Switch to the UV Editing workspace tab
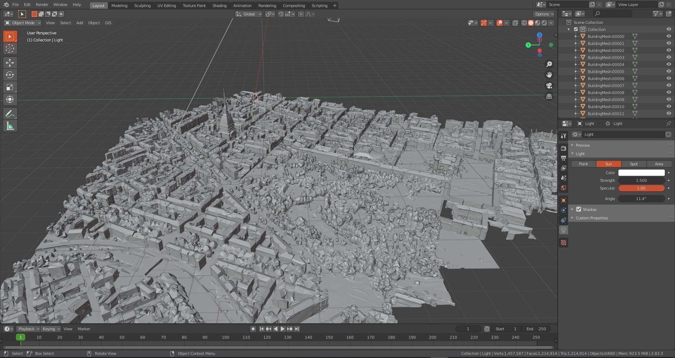 [x=167, y=6]
